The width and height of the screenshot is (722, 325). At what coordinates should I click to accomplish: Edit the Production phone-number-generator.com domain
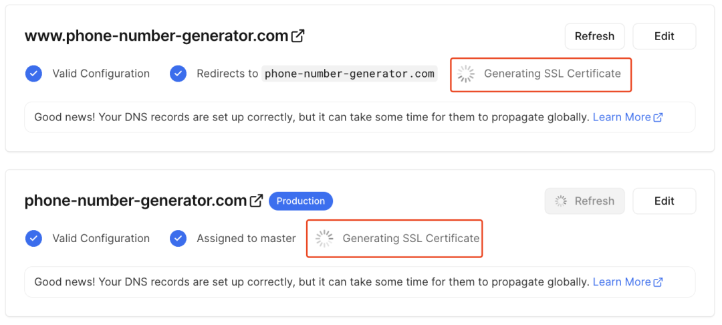pos(664,201)
